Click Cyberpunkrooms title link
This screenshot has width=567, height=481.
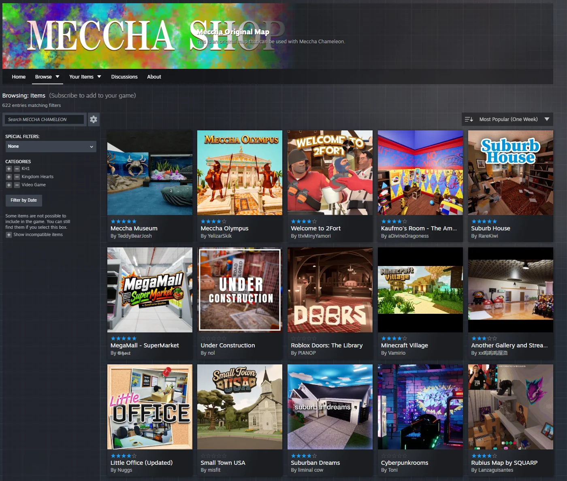405,463
